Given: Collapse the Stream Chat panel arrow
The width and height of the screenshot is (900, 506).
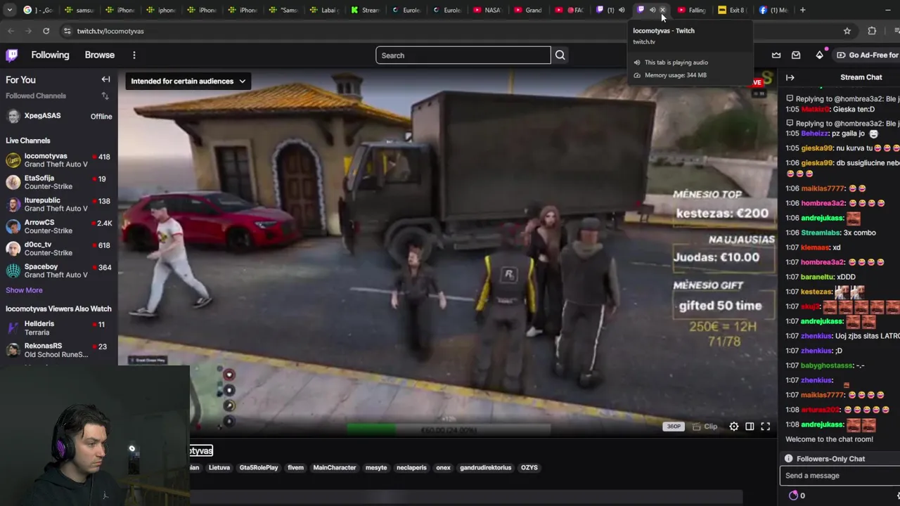Looking at the screenshot, I should pos(790,77).
